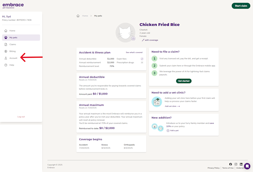Click the paw icon next to My pets
Screen dimensions: 253x172
(6, 37)
